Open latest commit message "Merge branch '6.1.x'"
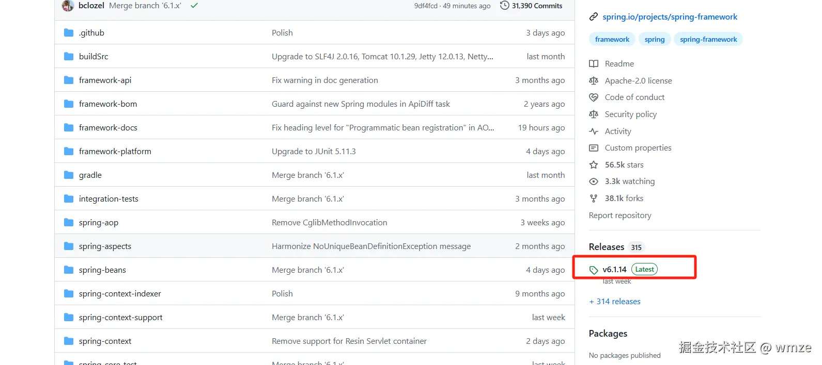 point(145,6)
